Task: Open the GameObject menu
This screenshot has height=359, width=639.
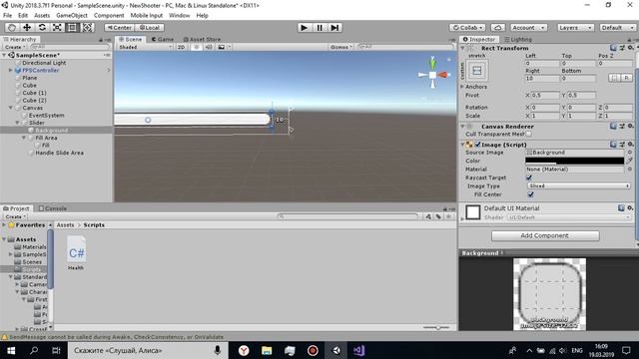Action: (72, 16)
